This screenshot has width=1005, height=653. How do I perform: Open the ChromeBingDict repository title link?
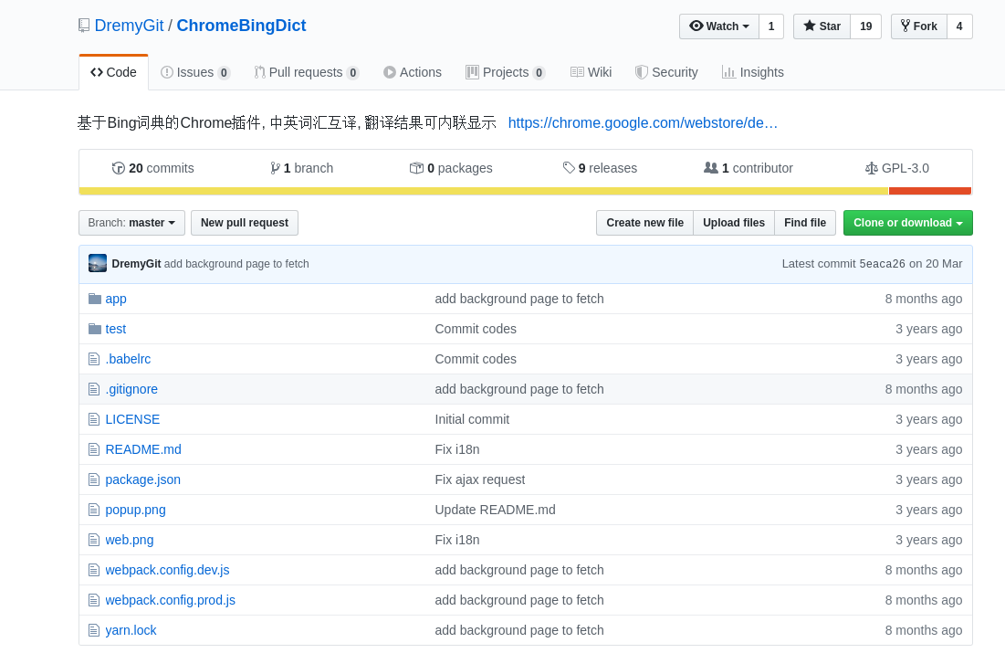241,26
